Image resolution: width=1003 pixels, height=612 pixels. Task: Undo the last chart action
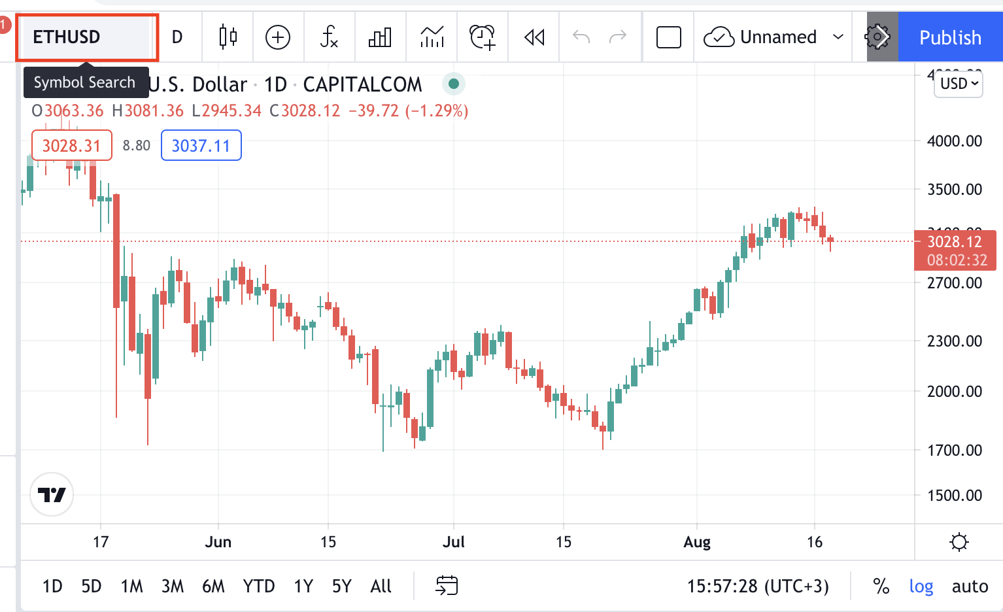pos(580,37)
